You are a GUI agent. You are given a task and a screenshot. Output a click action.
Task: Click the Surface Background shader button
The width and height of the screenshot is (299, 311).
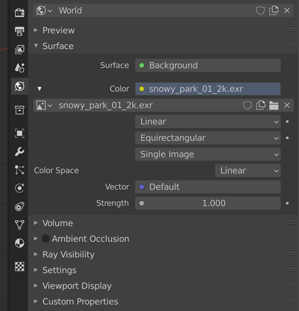click(x=208, y=65)
